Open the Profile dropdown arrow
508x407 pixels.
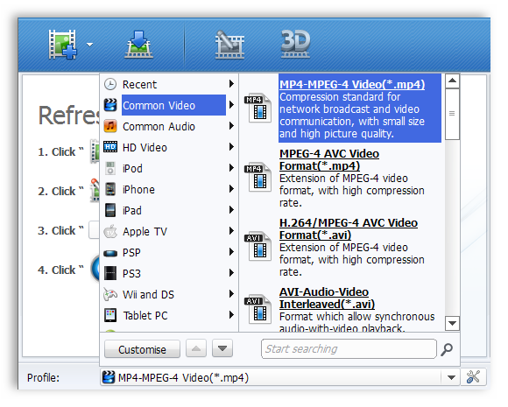pyautogui.click(x=451, y=377)
